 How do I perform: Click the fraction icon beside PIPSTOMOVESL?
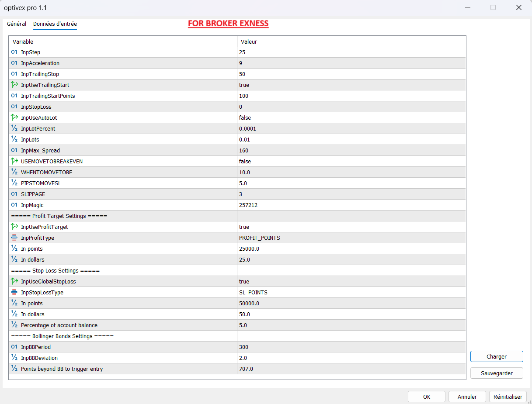tap(14, 183)
